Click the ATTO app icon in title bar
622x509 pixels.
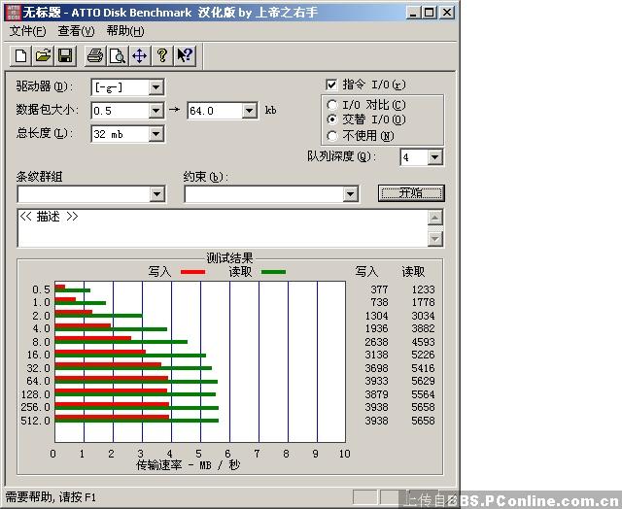pos(13,13)
